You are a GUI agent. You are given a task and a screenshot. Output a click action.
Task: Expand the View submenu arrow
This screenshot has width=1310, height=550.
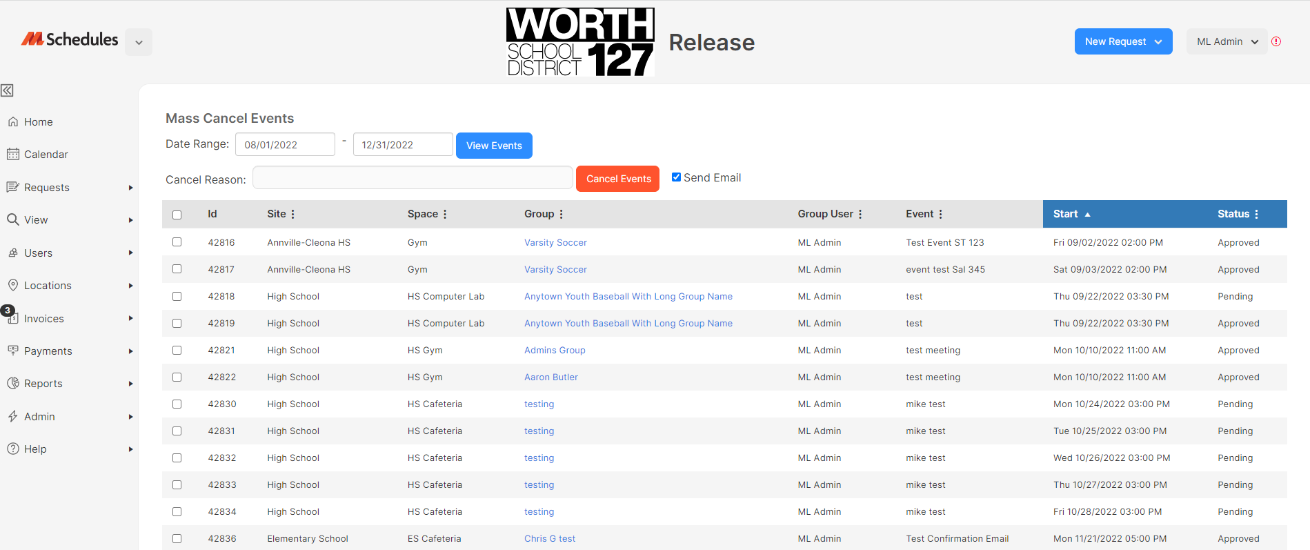coord(130,220)
